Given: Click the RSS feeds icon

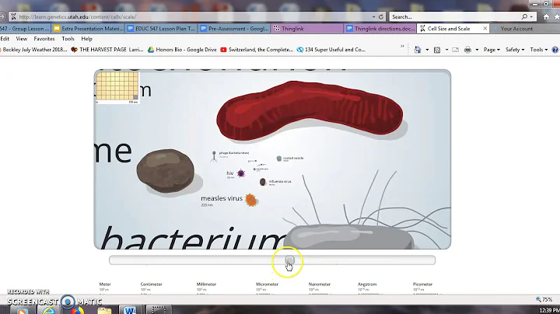Looking at the screenshot, I should click(x=437, y=50).
